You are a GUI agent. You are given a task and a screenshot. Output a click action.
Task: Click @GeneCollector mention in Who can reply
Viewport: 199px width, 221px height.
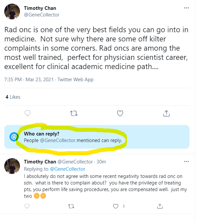58,140
